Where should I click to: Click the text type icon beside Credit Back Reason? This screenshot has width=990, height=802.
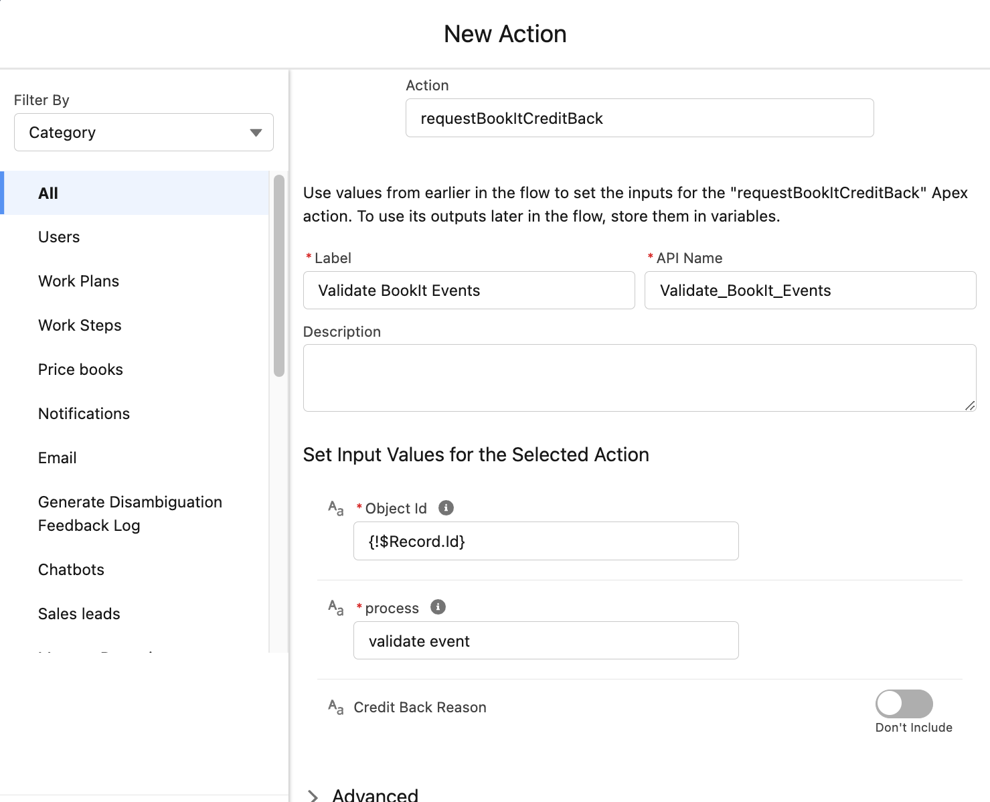click(x=335, y=707)
